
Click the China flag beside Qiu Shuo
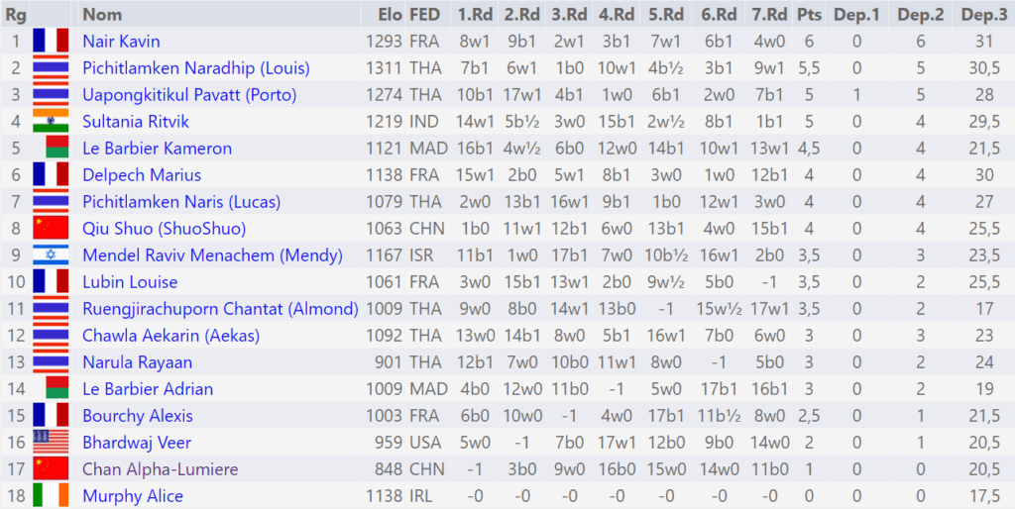[x=51, y=229]
